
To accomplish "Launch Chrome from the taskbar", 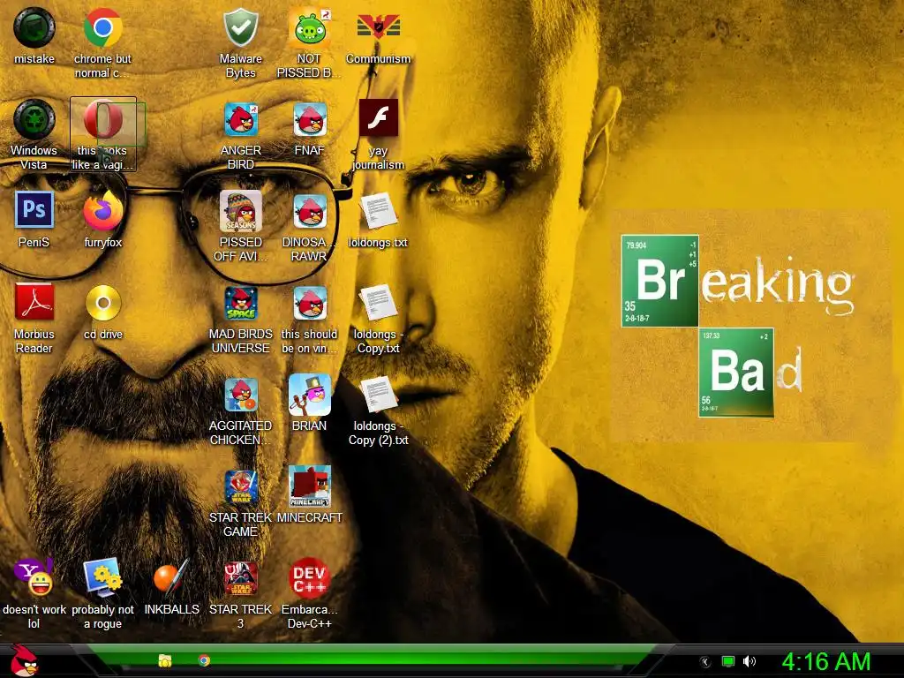I will click(x=204, y=660).
